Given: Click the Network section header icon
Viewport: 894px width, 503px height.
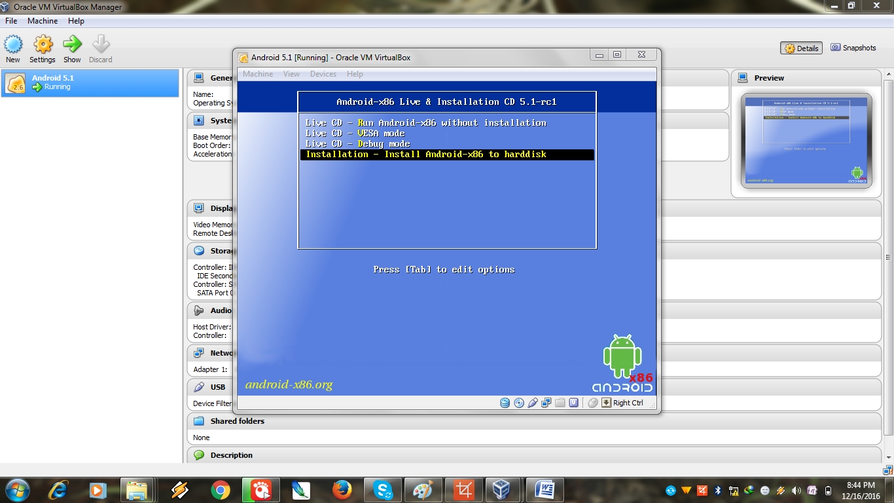Looking at the screenshot, I should [199, 353].
